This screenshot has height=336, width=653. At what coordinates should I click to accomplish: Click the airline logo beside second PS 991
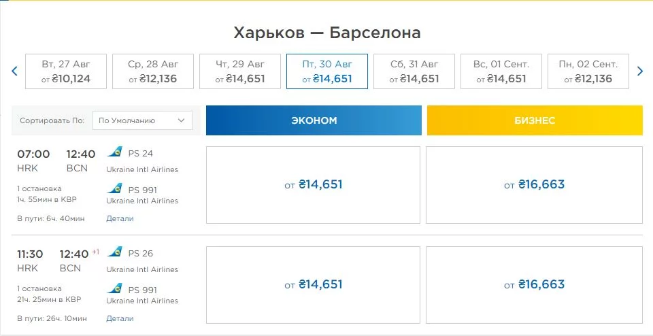pyautogui.click(x=115, y=288)
